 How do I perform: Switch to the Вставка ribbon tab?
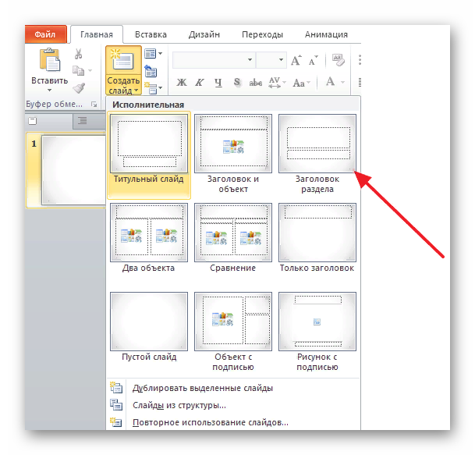tap(151, 34)
